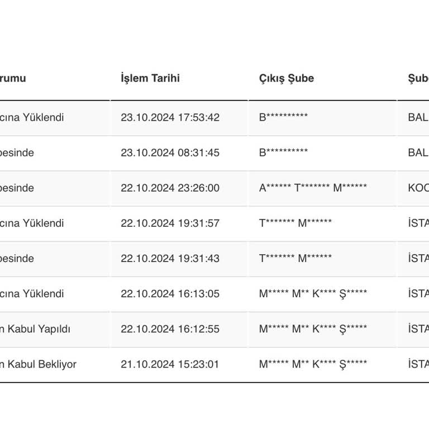Select the 22.10.2024 19:31:43 date cell
429x429 pixels.
coord(170,259)
